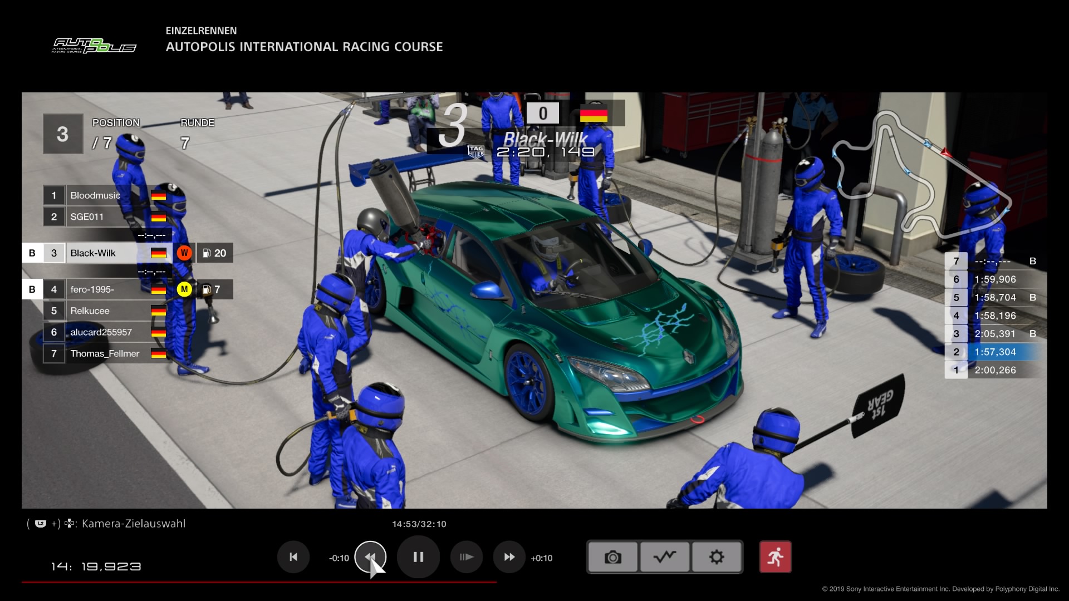This screenshot has height=601, width=1069.
Task: Select Thomas_Fellmer in standings
Action: 105,353
